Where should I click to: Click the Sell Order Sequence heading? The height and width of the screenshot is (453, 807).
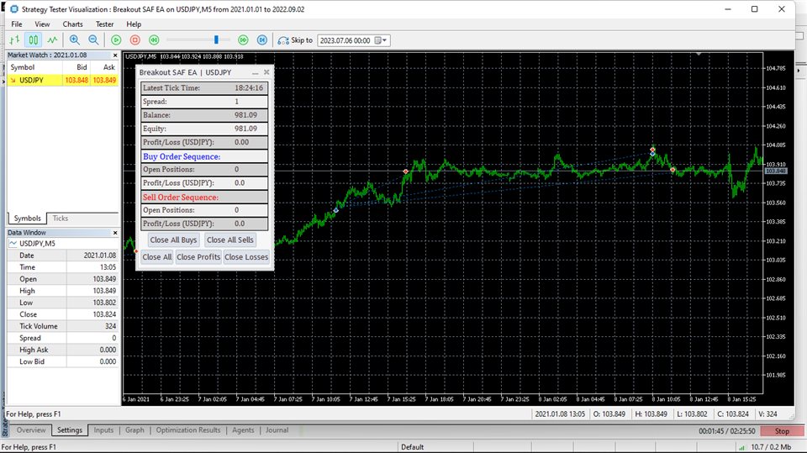click(180, 198)
